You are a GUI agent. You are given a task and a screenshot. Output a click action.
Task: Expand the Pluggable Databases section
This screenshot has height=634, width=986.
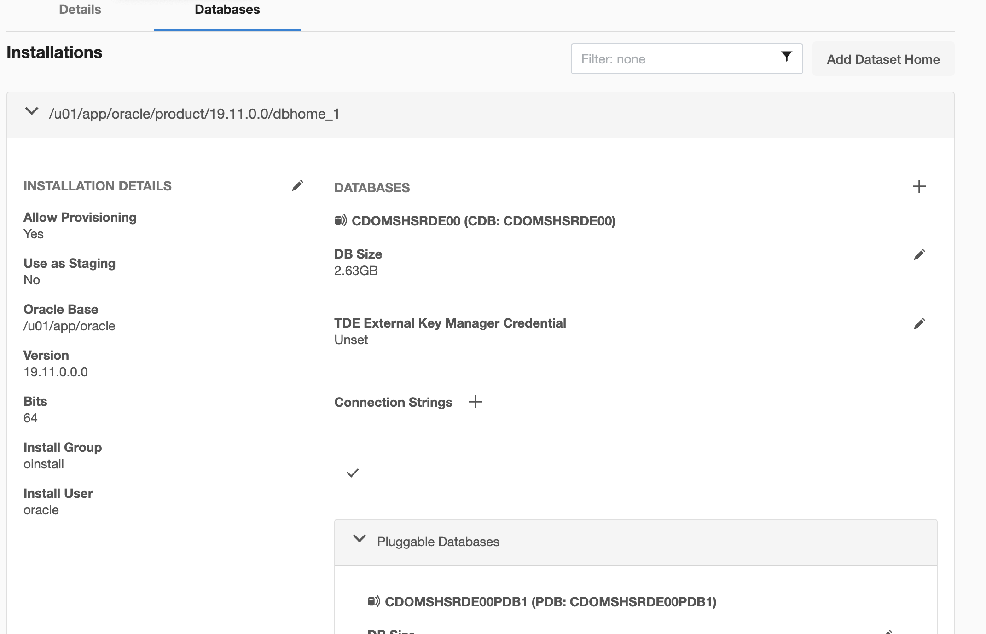[x=360, y=541]
